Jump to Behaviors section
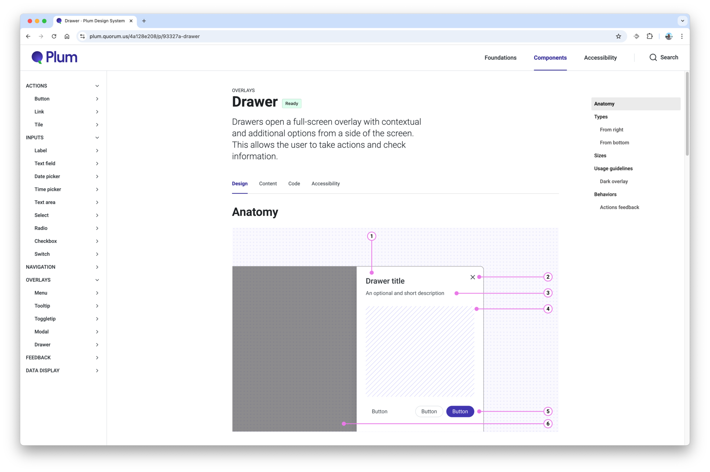 (x=605, y=194)
